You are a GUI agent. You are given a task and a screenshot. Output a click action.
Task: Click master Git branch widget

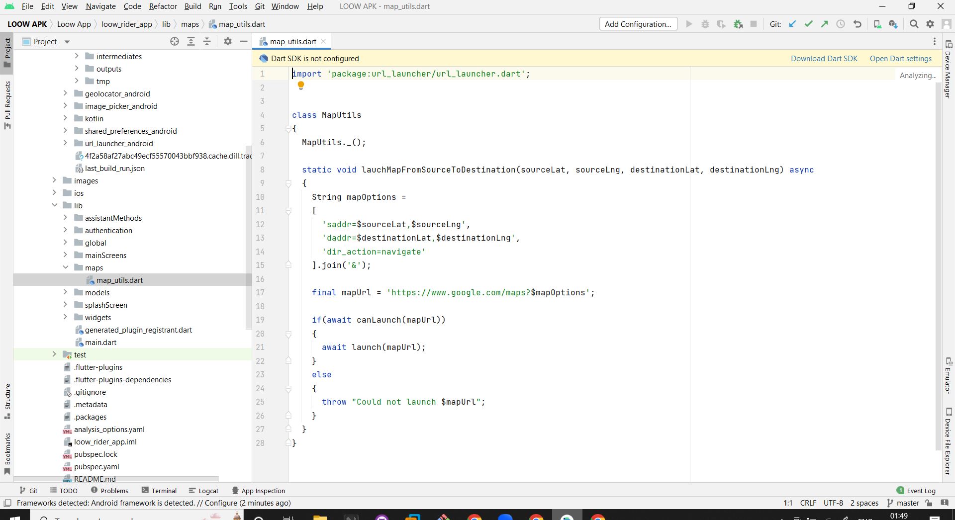(x=903, y=503)
